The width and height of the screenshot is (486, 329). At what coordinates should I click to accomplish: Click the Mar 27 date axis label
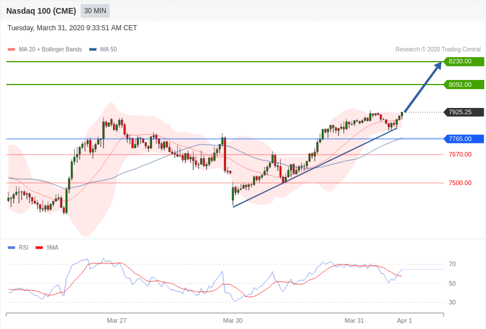(x=117, y=320)
